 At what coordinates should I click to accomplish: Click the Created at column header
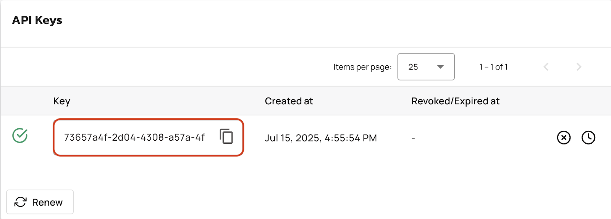[x=289, y=101]
